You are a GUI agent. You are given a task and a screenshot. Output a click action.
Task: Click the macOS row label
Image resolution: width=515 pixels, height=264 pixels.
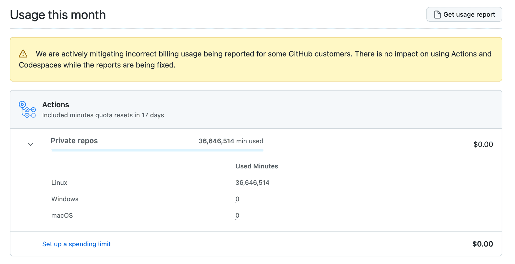click(62, 216)
